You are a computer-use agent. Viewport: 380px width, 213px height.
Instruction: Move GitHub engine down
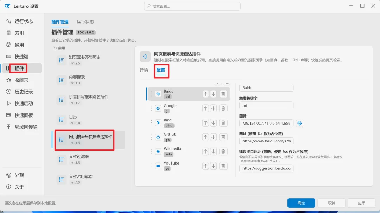click(213, 137)
